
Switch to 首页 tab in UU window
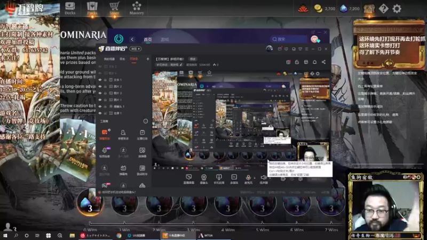tap(148, 39)
